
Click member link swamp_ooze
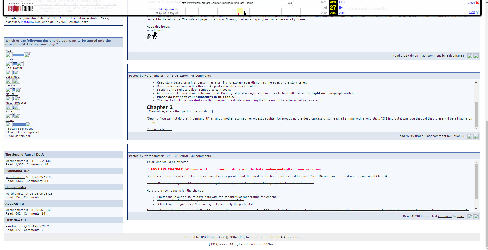pos(79,22)
